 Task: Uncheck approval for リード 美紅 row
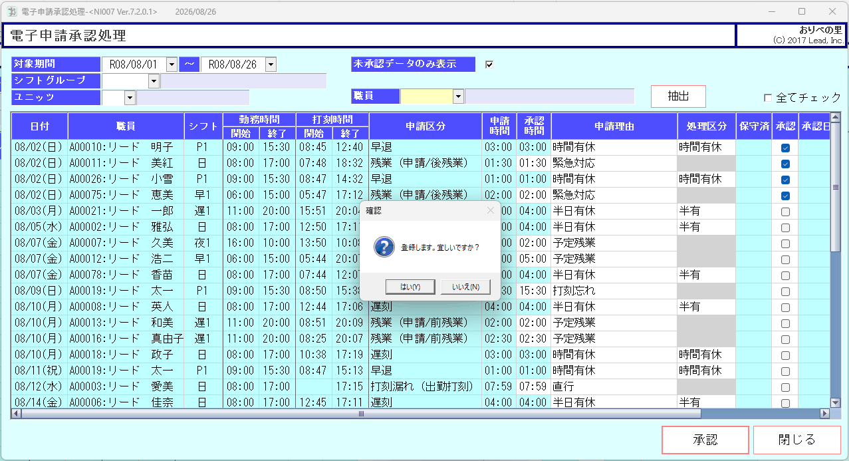click(x=785, y=164)
